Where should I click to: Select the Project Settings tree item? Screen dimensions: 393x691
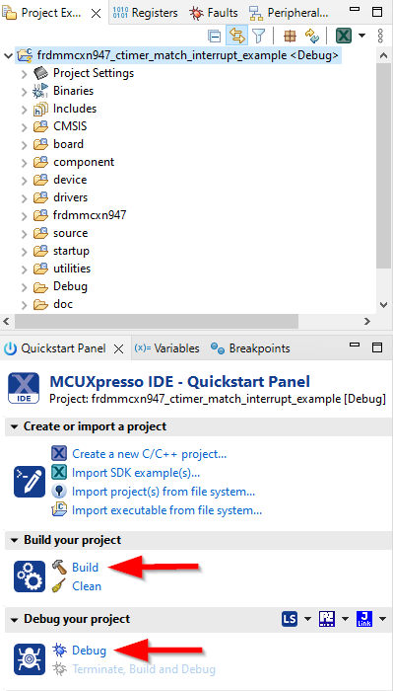coord(94,73)
